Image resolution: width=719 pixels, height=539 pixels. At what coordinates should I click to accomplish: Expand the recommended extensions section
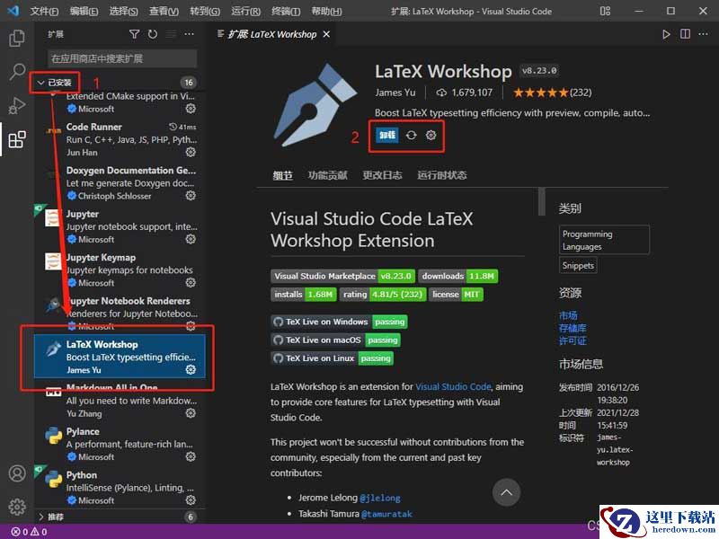[x=50, y=517]
